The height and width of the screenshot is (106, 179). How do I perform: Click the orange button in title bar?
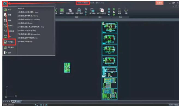(x=159, y=3)
